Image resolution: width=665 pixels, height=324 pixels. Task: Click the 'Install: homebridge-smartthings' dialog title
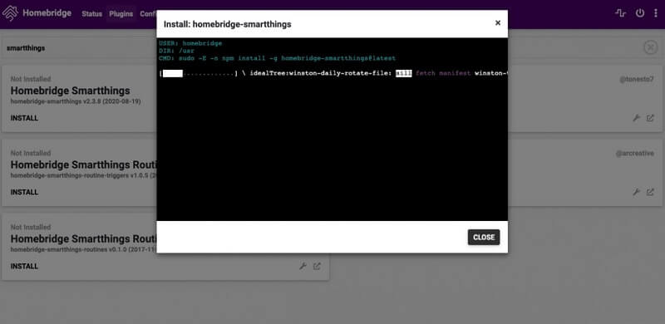point(227,24)
